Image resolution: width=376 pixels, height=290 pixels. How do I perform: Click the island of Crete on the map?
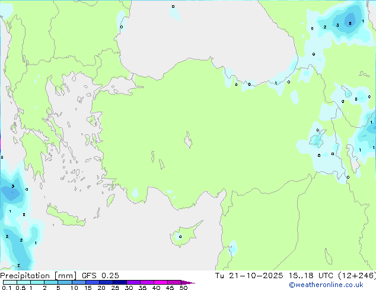click(66, 217)
